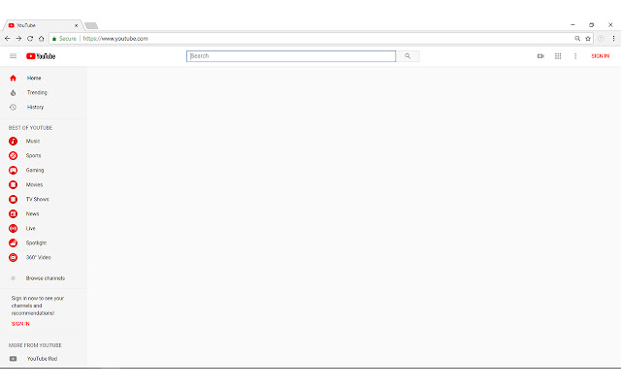Screen dimensions: 621x388
Task: Click the browser Forward arrow
Action: (18, 39)
